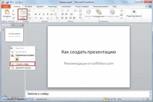Switch to Reading view in status bar
Screen dimensions: 153x102
coord(111,99)
